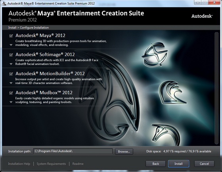Select the Autodesk MotionBuilder 2012 title
The width and height of the screenshot is (222, 172).
[50, 74]
